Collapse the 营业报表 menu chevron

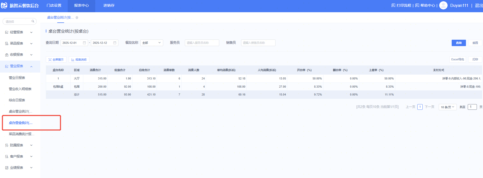(x=31, y=66)
